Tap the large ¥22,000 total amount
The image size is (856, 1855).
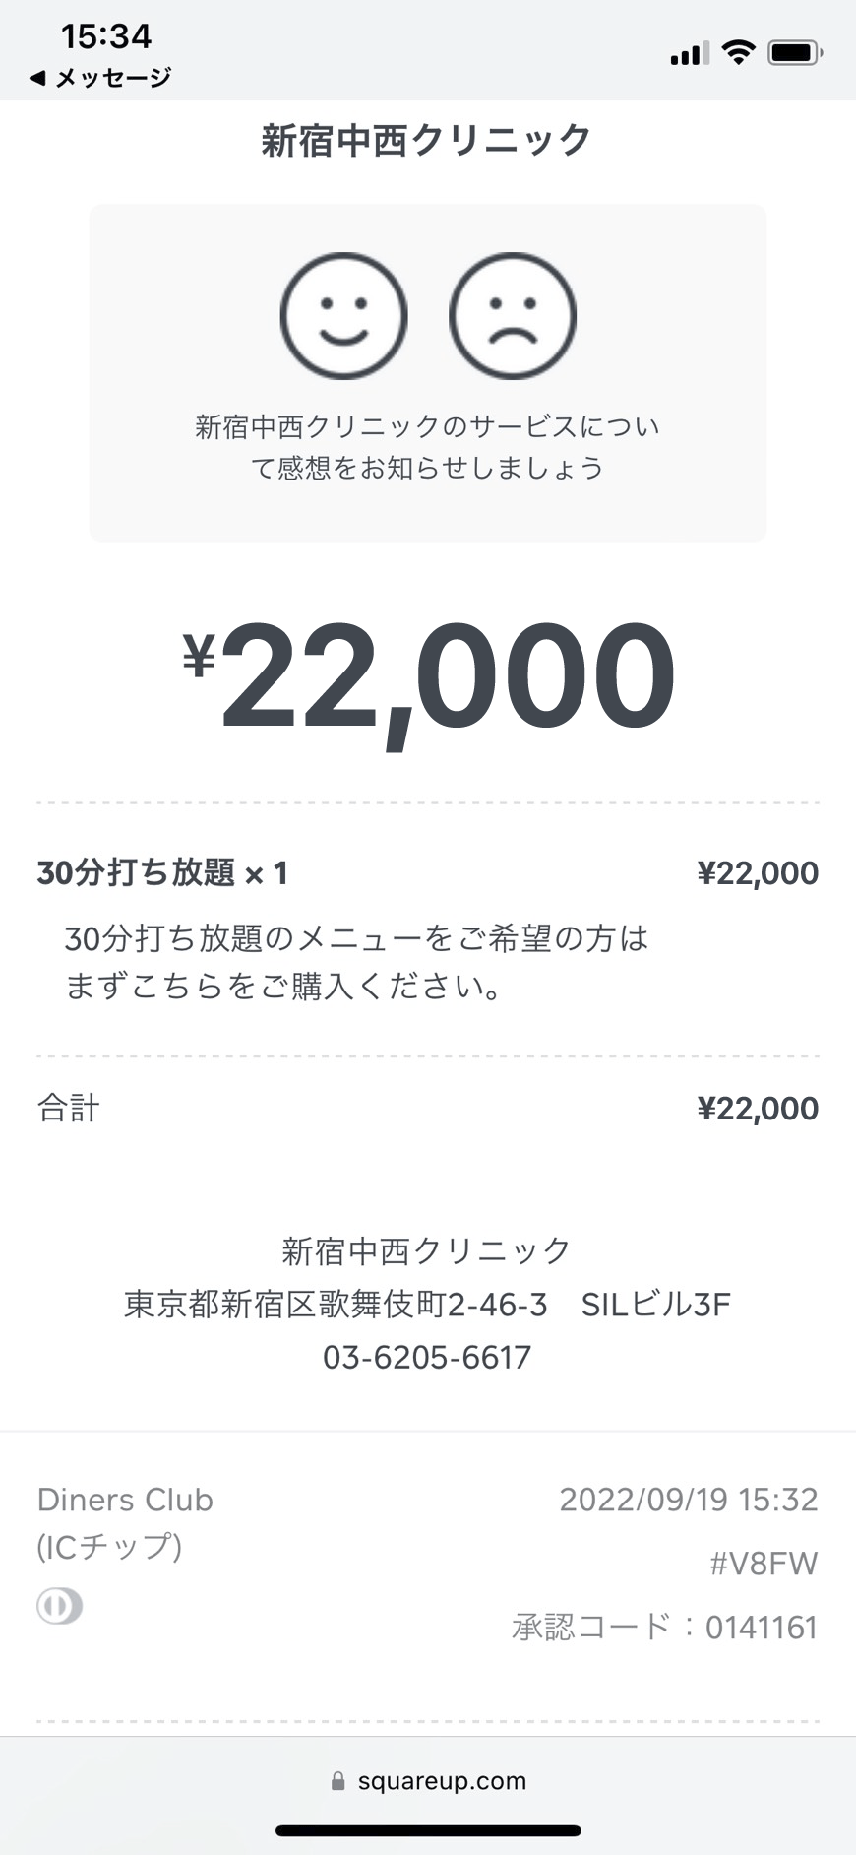point(429,677)
